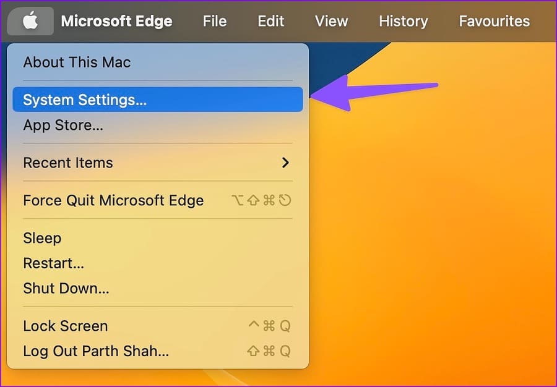Click the Lock Screen shortcut symbols
This screenshot has width=557, height=387.
point(269,326)
